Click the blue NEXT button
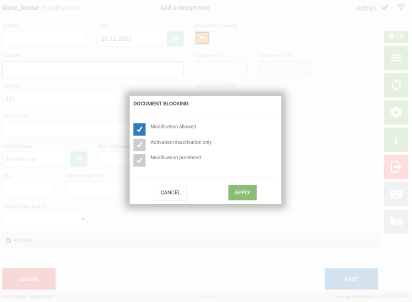Image resolution: width=412 pixels, height=302 pixels. [x=351, y=279]
